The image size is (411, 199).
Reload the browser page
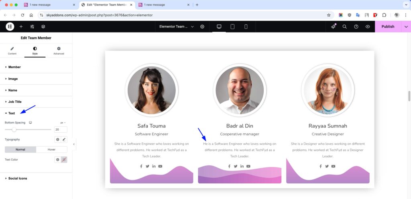pos(22,15)
